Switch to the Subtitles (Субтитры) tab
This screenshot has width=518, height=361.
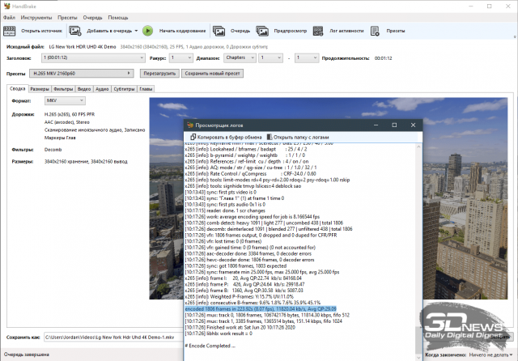pyautogui.click(x=123, y=88)
